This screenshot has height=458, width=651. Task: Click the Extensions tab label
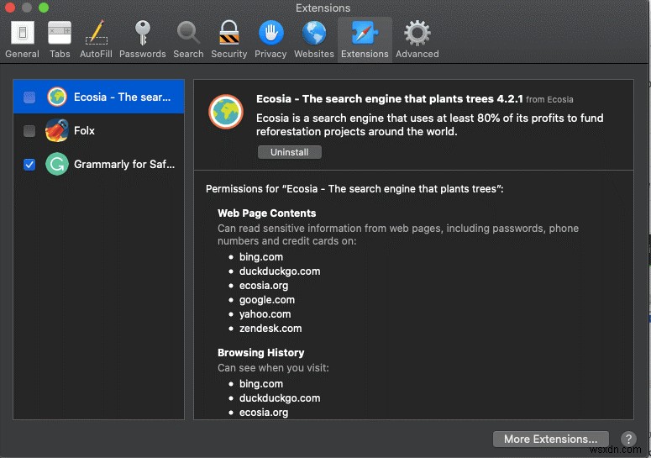click(x=365, y=54)
